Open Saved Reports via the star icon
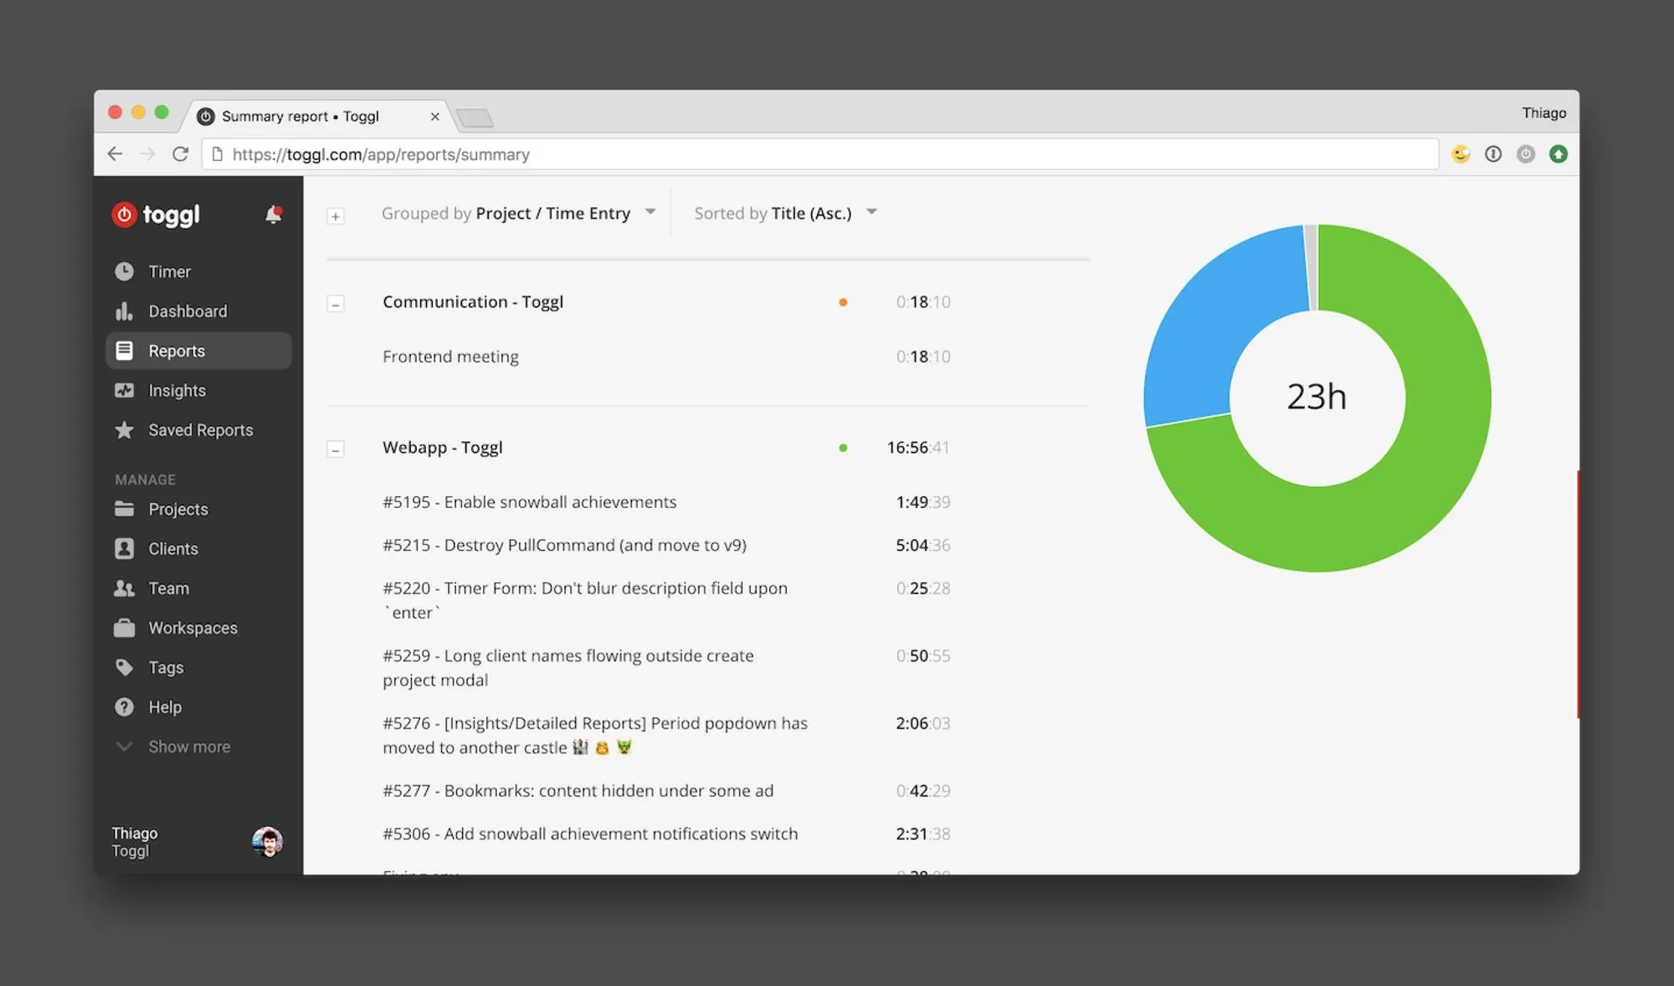Viewport: 1674px width, 986px height. click(124, 430)
